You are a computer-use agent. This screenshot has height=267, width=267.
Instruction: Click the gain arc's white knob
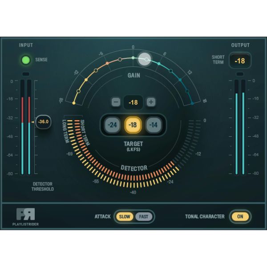144,59
